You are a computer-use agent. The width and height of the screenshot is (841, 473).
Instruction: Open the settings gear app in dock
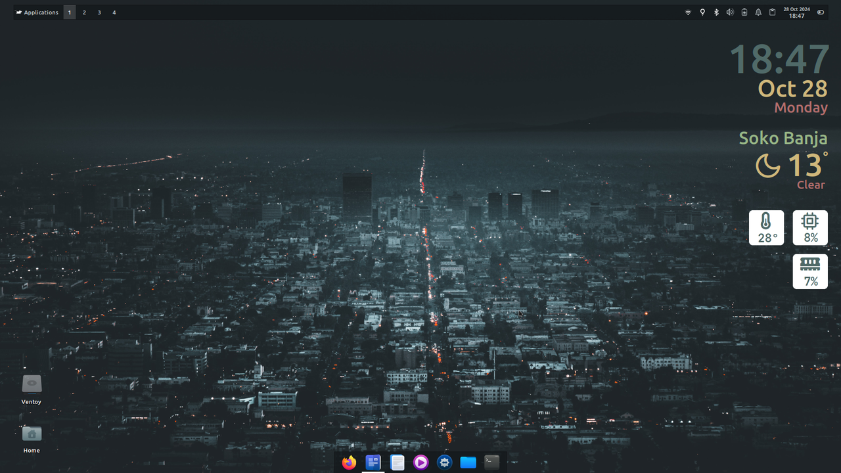[x=445, y=462]
